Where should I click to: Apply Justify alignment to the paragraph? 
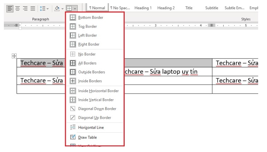click(x=32, y=8)
